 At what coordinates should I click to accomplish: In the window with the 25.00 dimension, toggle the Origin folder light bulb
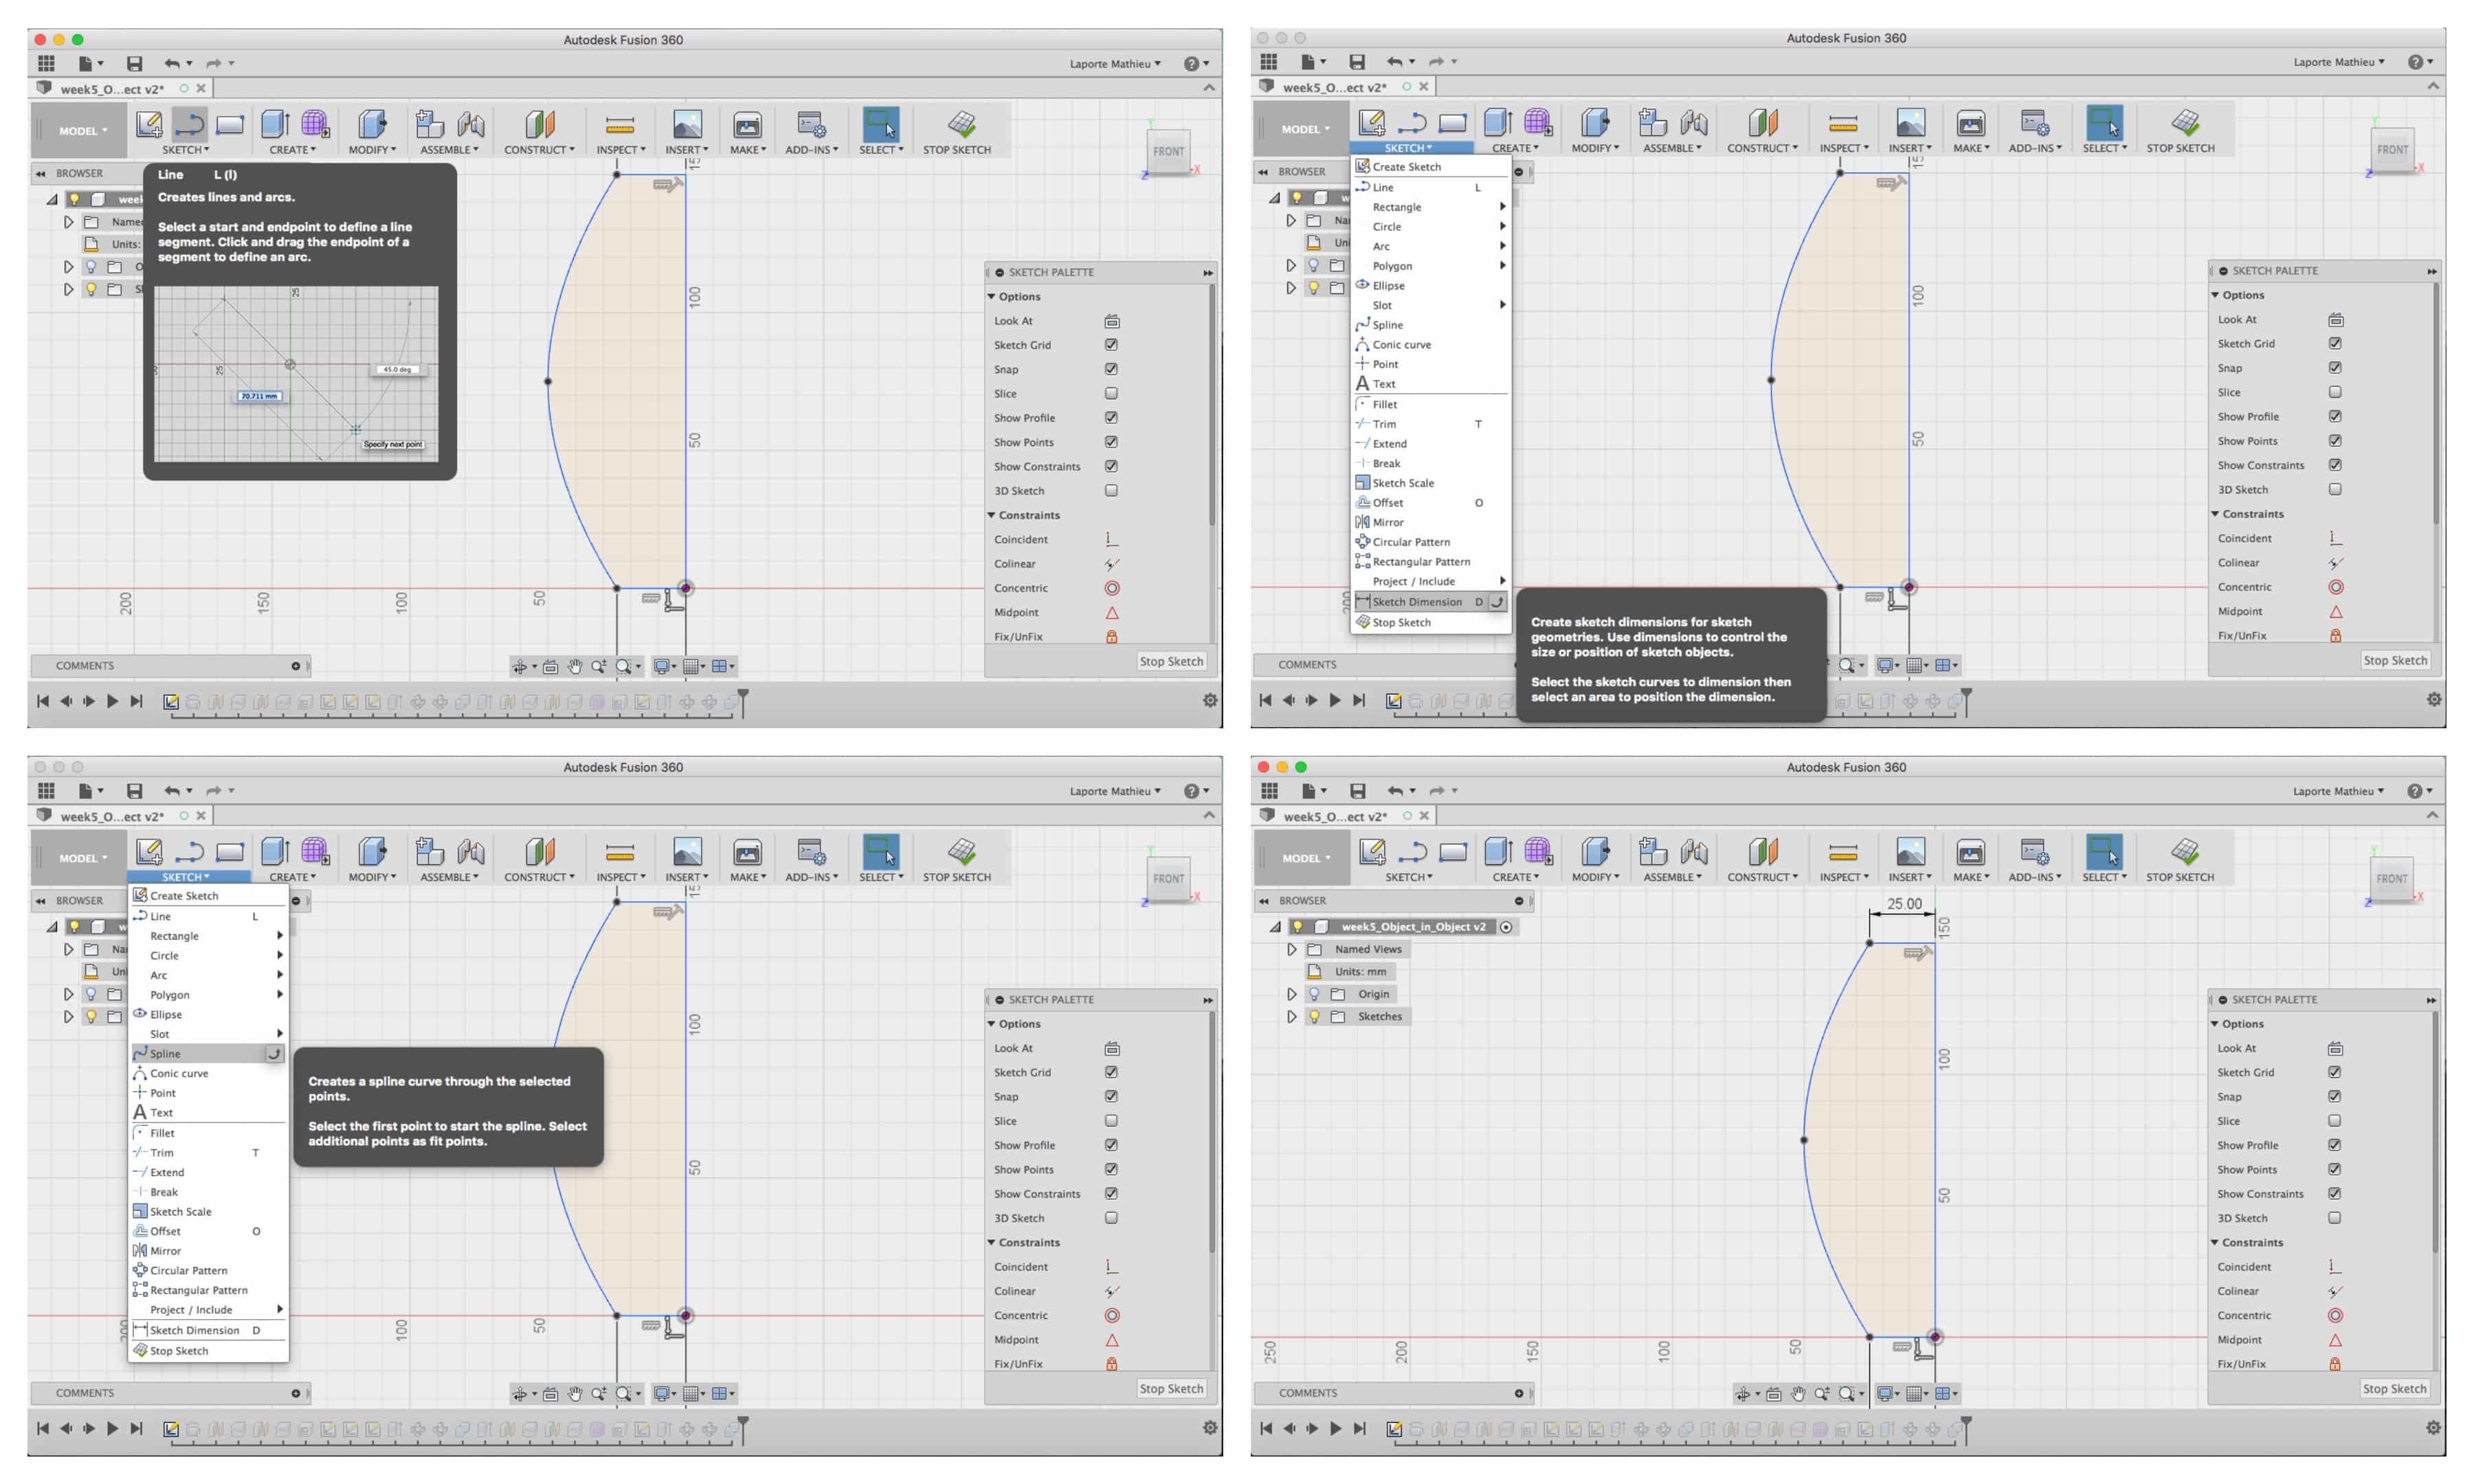[1314, 994]
